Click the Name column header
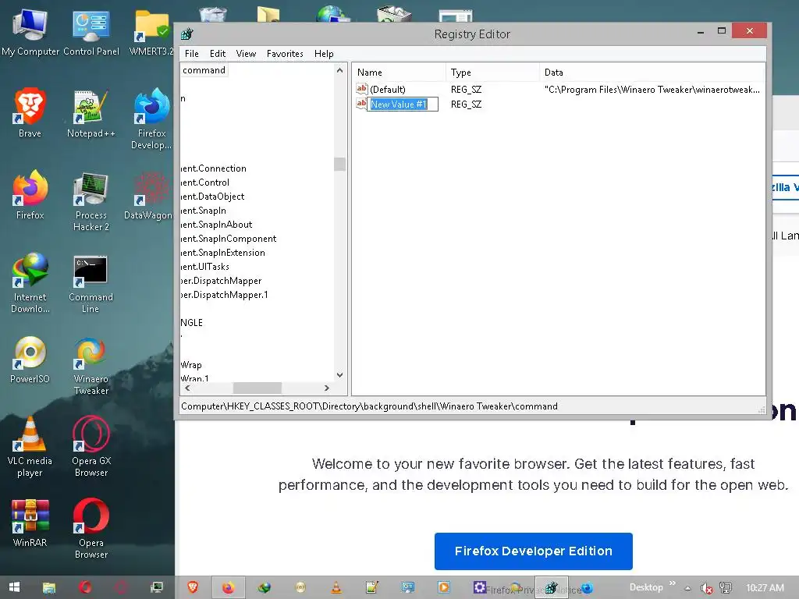This screenshot has height=599, width=799. pyautogui.click(x=399, y=73)
